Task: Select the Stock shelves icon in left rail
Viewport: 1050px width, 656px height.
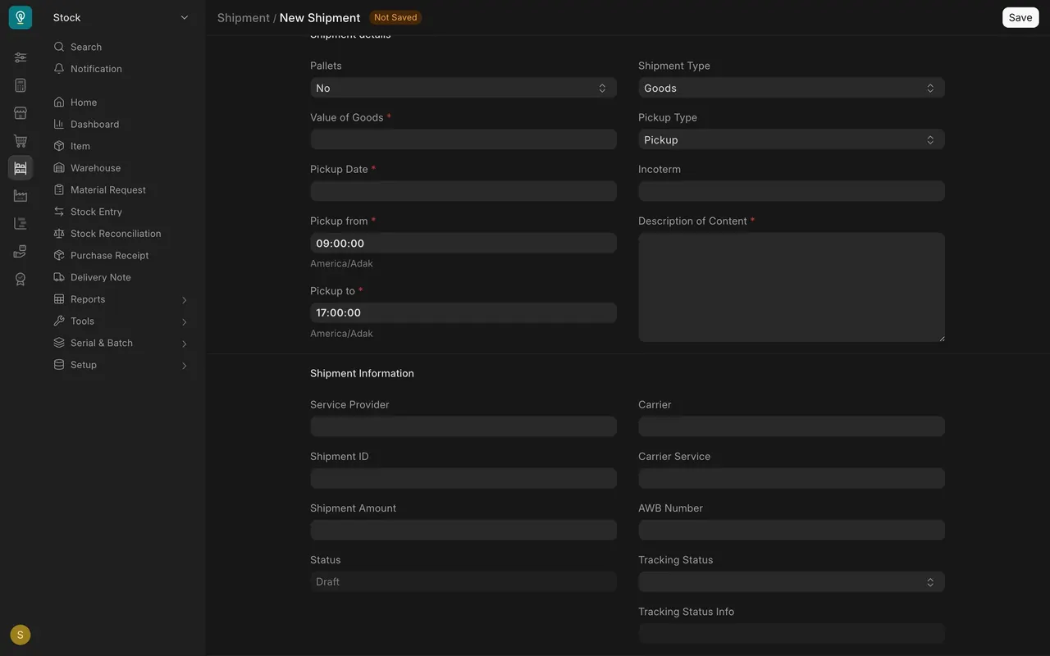Action: coord(21,168)
